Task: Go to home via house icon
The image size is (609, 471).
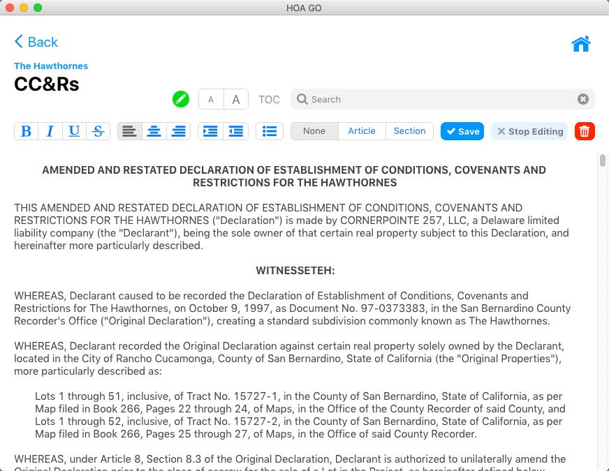Action: point(581,44)
